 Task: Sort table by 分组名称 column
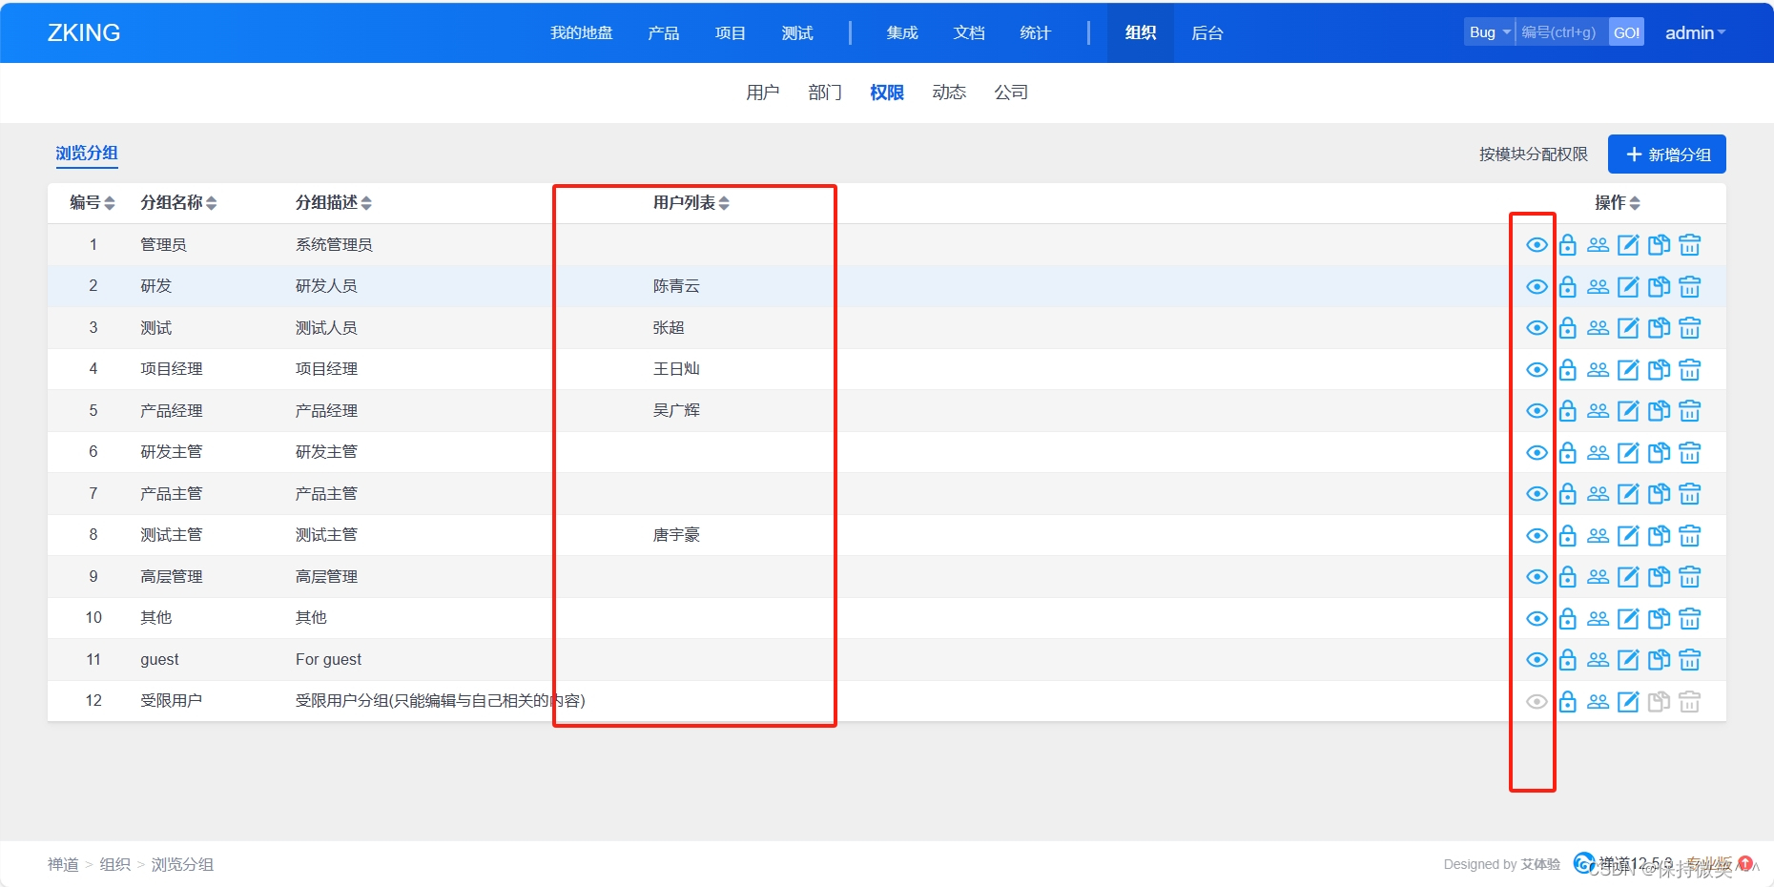(x=178, y=202)
